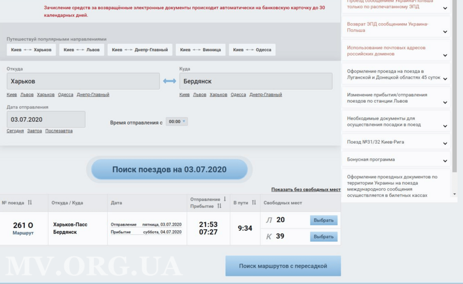Click Поиск поездов на 03.07.2020 button

click(169, 170)
